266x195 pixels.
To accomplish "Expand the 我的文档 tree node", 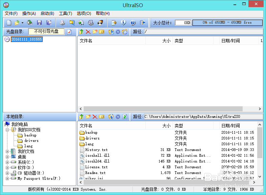I will 7,151.
